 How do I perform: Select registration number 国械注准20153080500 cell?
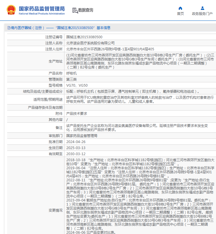coord(84,37)
